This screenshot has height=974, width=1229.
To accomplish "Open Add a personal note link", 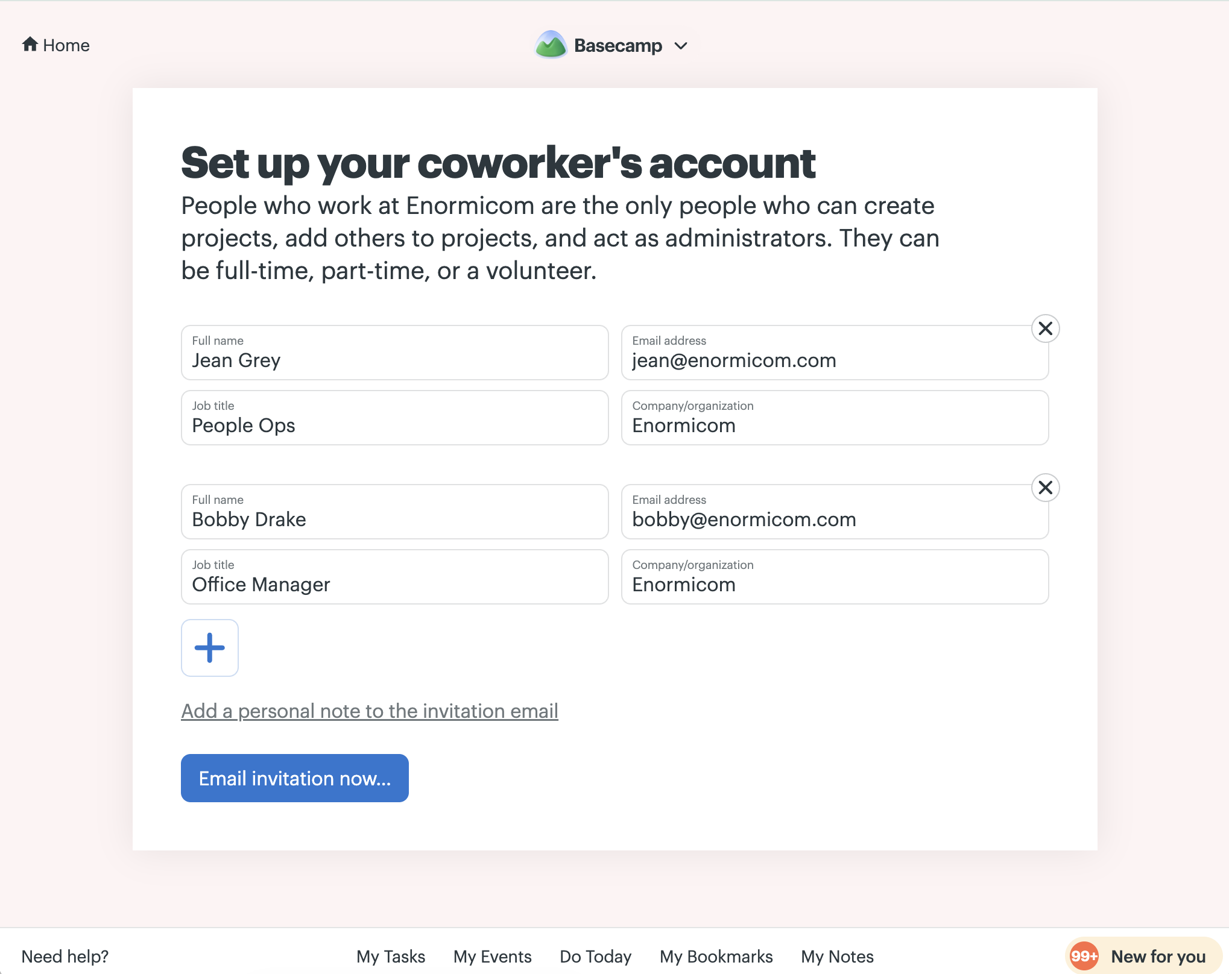I will coord(370,711).
